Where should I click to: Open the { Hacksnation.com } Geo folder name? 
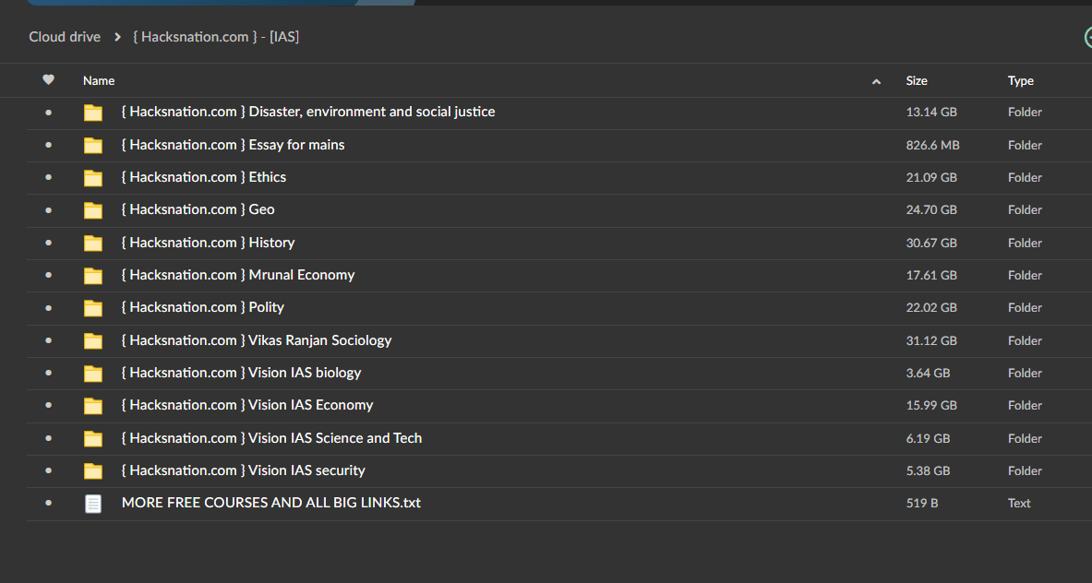(198, 209)
